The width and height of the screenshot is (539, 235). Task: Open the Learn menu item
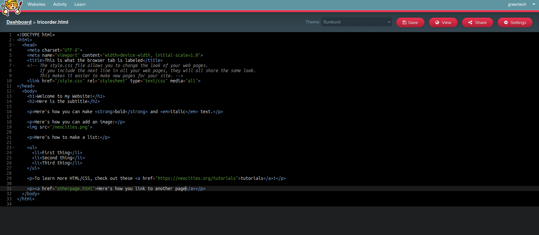[80, 4]
